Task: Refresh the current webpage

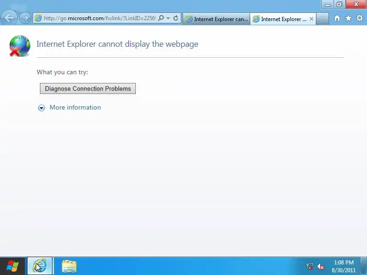Action: click(x=176, y=18)
